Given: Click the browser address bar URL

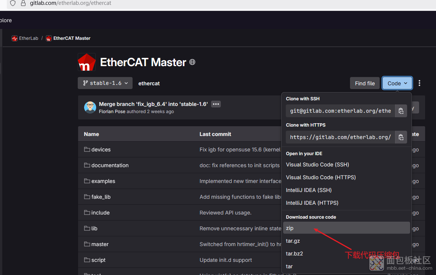Looking at the screenshot, I should [70, 3].
